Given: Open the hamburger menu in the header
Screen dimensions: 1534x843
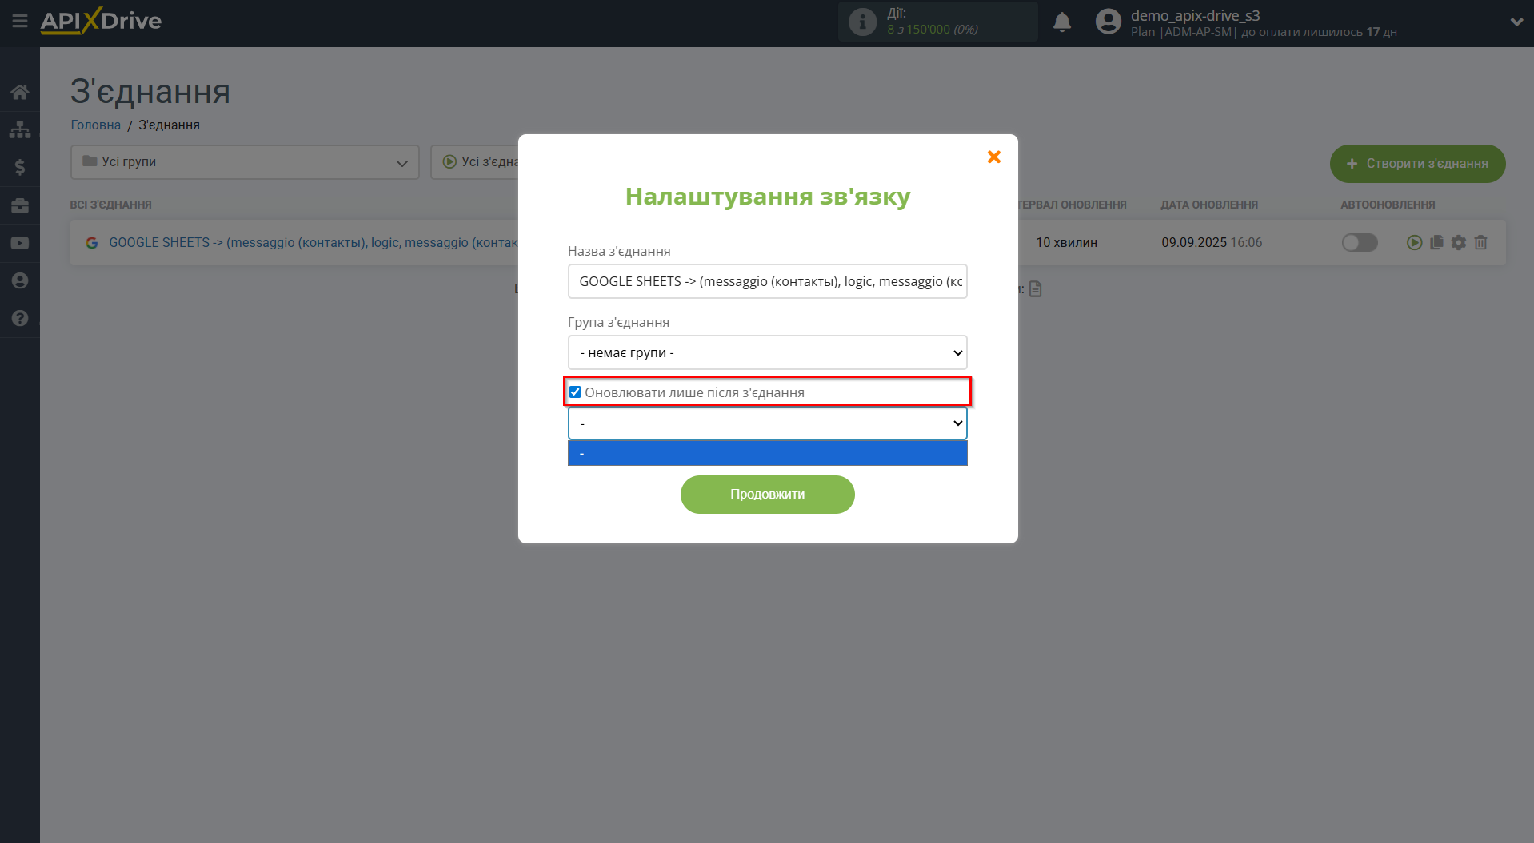Looking at the screenshot, I should pyautogui.click(x=20, y=21).
